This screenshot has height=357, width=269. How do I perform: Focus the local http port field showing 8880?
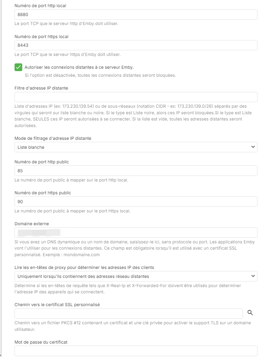[136, 15]
